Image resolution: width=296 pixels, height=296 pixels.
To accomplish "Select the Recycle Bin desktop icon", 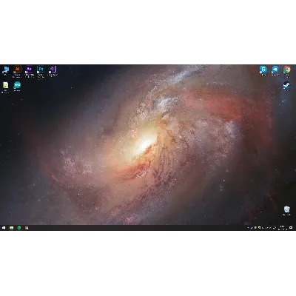I will click(286, 210).
